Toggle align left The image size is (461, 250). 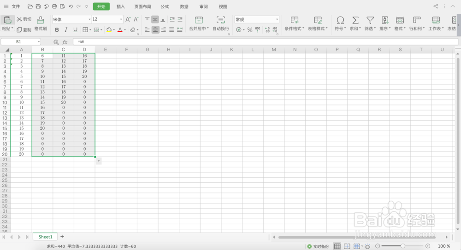(x=148, y=29)
